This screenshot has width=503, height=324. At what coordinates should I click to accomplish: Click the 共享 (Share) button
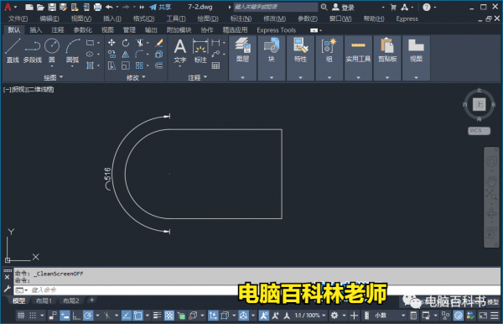pyautogui.click(x=160, y=7)
